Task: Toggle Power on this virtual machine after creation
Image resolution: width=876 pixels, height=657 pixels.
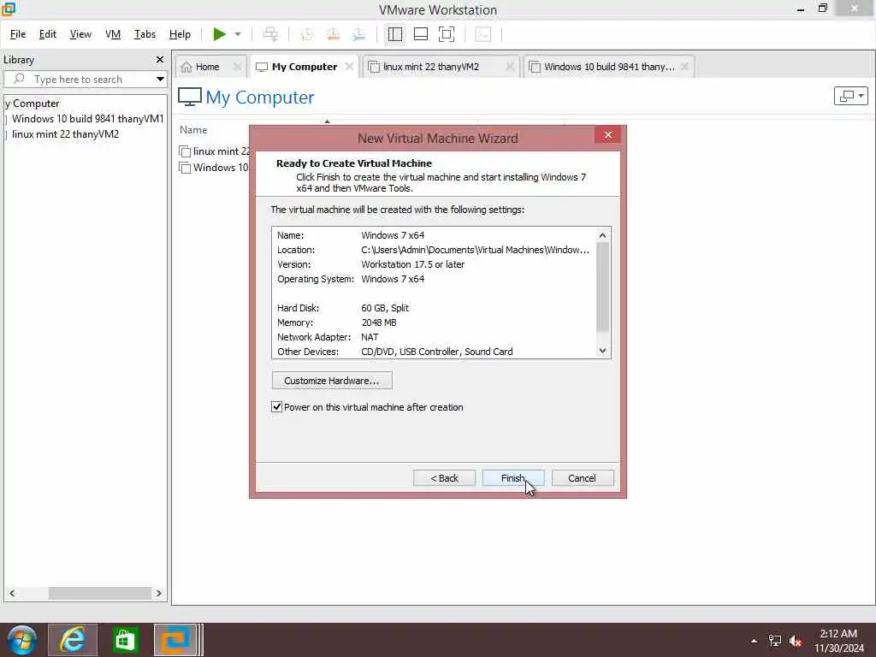Action: tap(276, 406)
